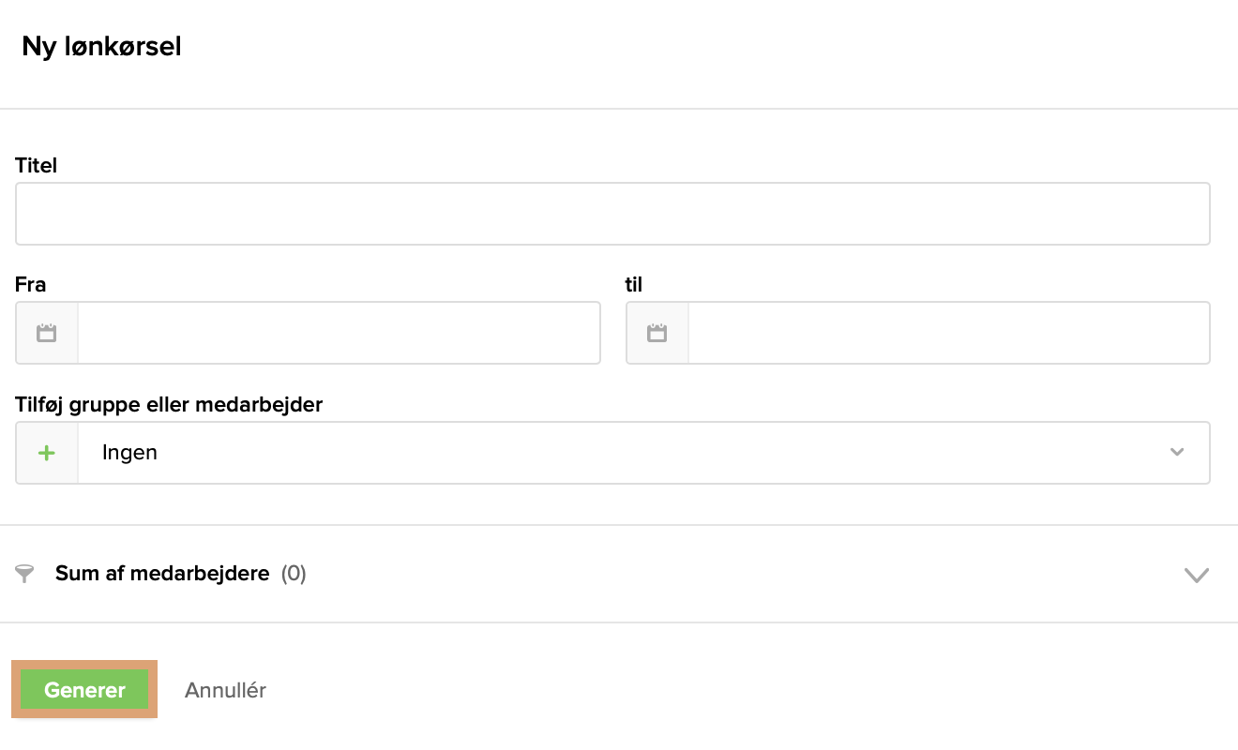Click the Generer button

(84, 690)
